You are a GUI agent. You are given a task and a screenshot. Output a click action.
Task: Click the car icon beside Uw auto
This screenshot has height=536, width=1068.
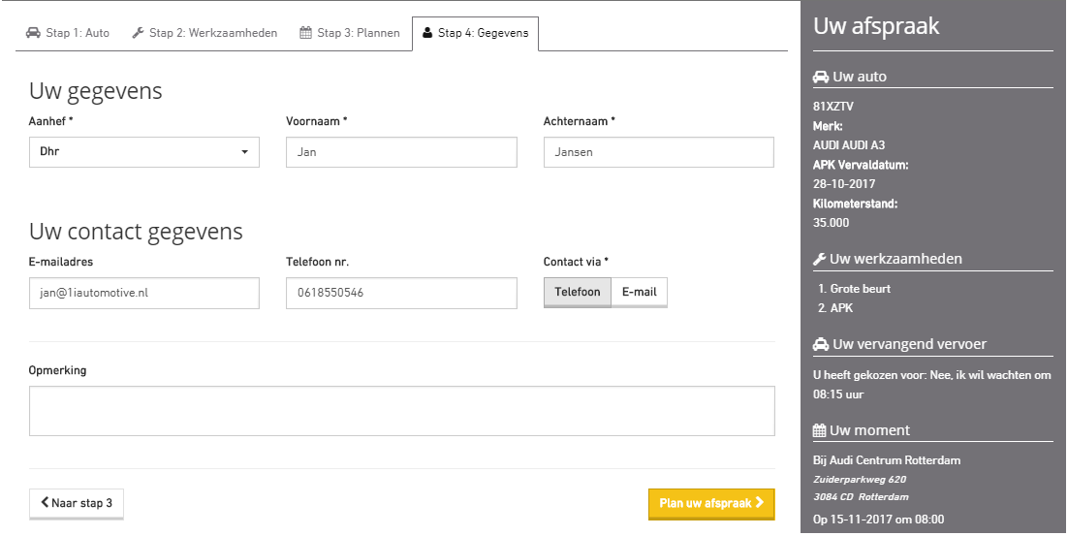821,77
